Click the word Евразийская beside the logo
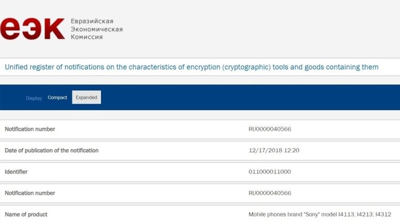The image size is (400, 223). (92, 21)
